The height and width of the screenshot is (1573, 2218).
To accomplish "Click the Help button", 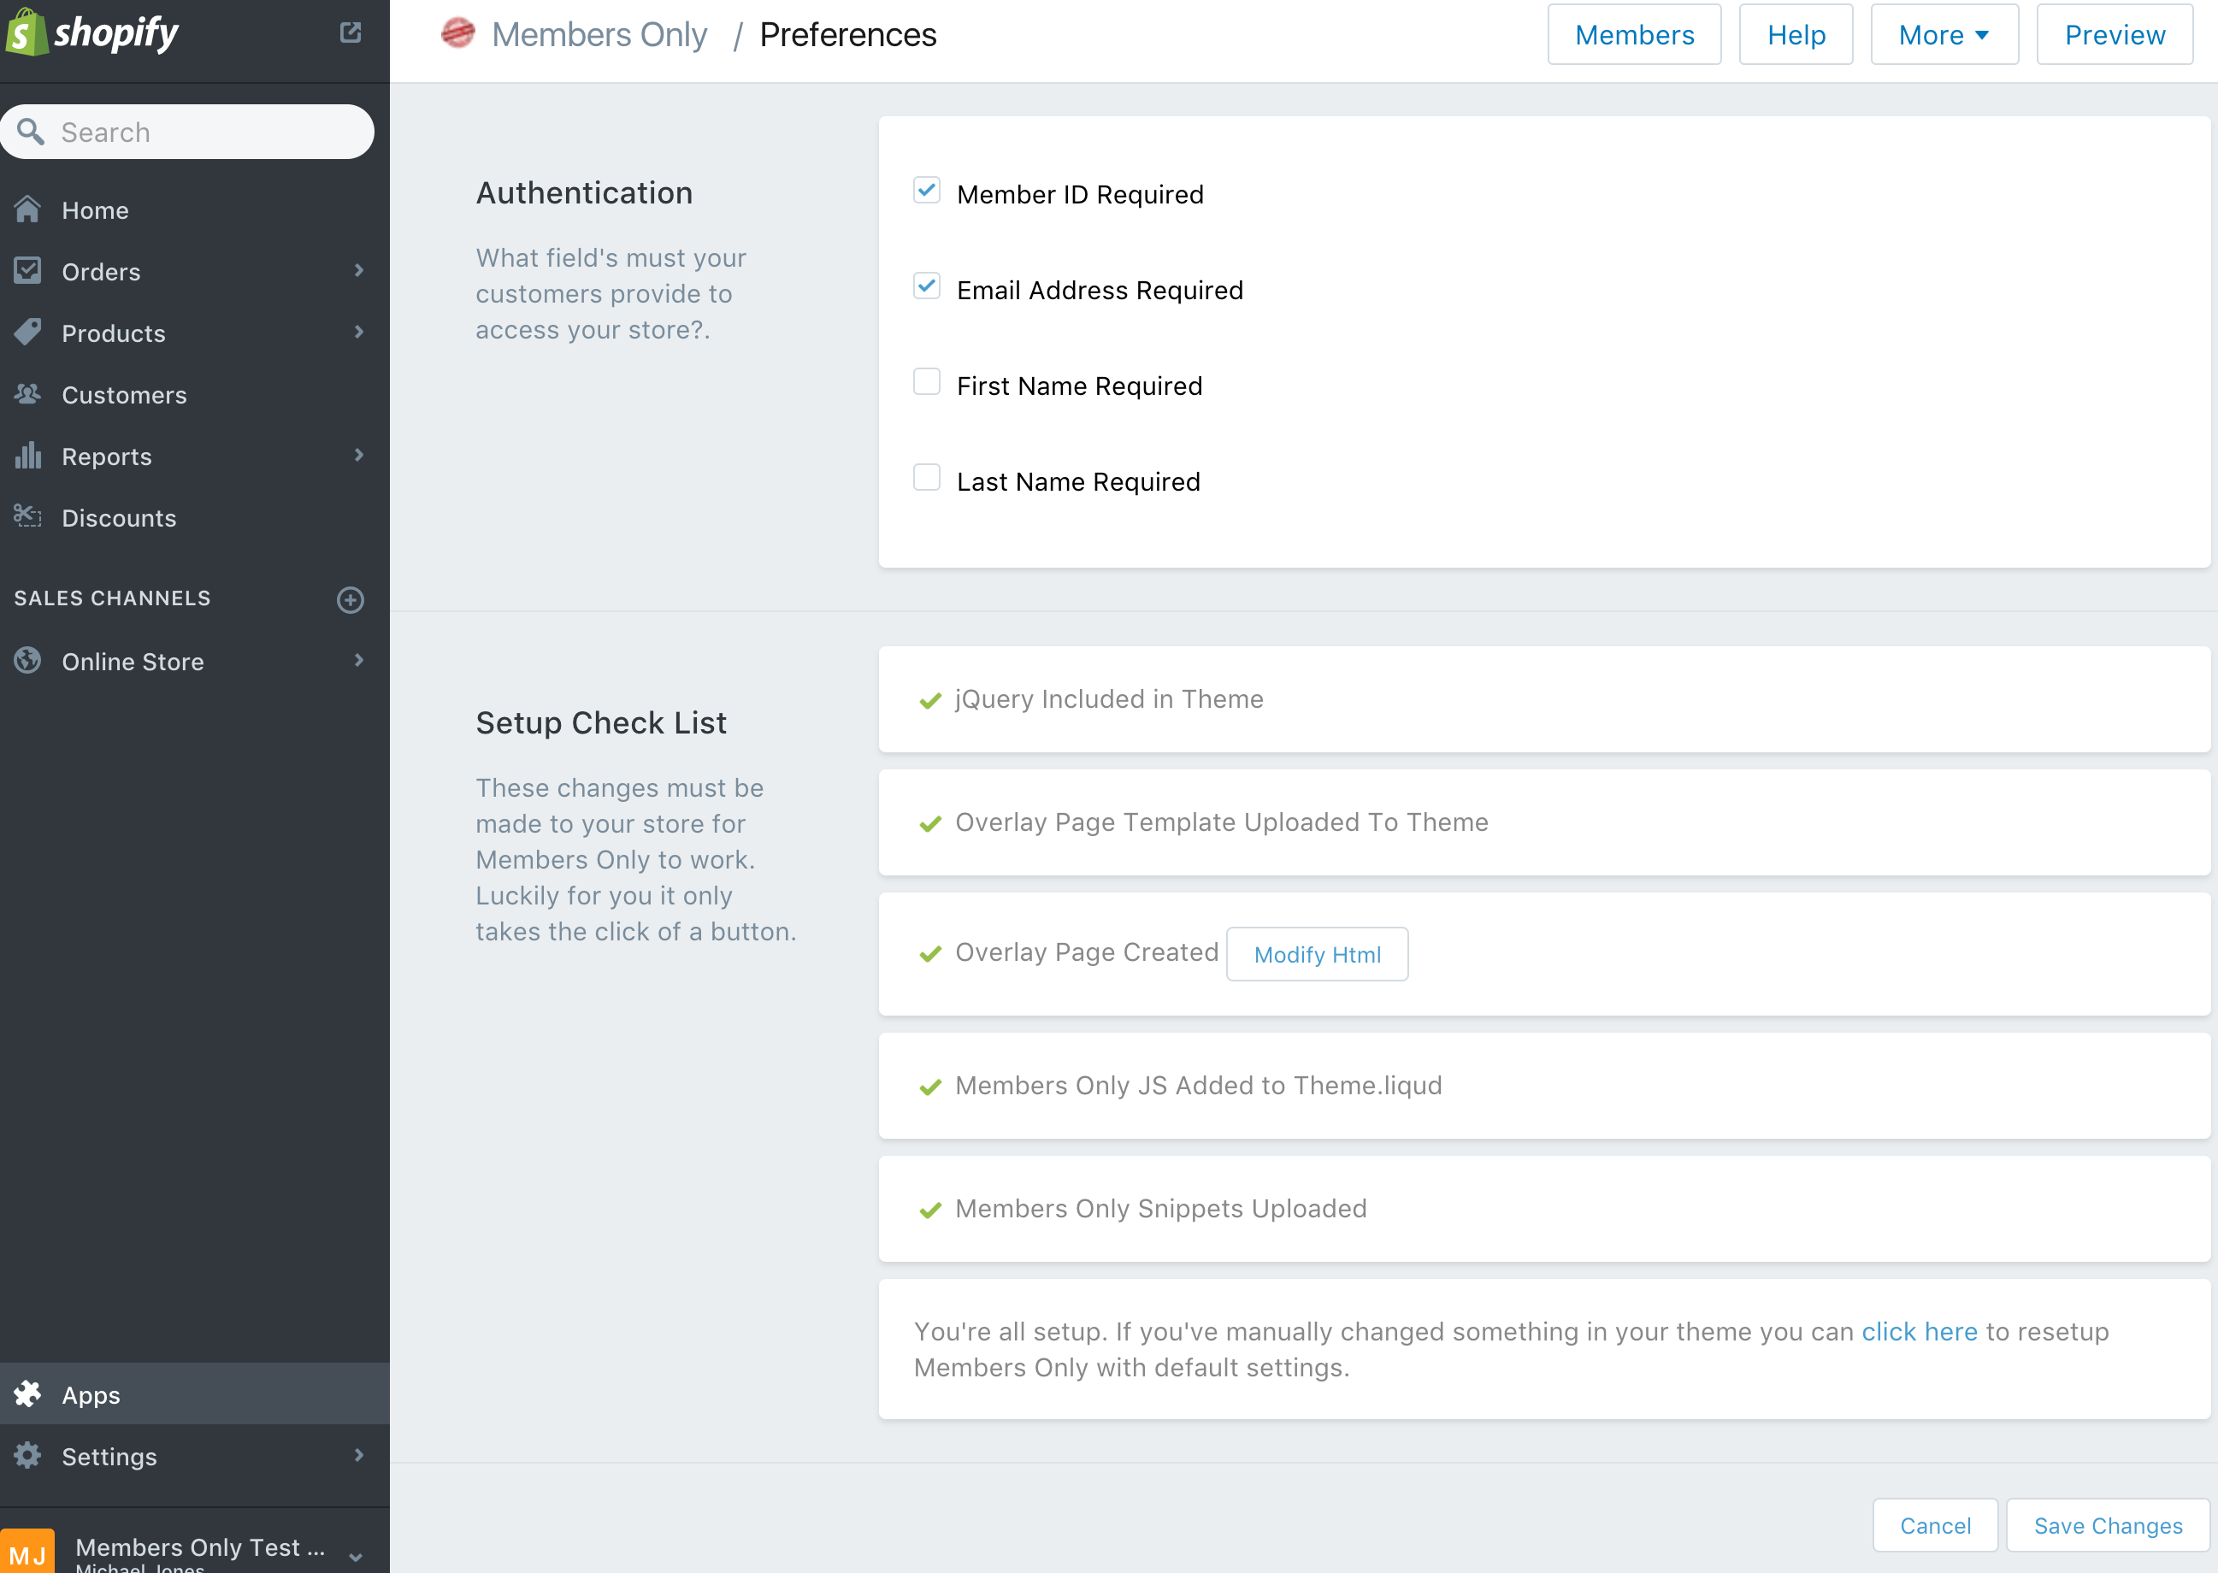I will pyautogui.click(x=1796, y=34).
